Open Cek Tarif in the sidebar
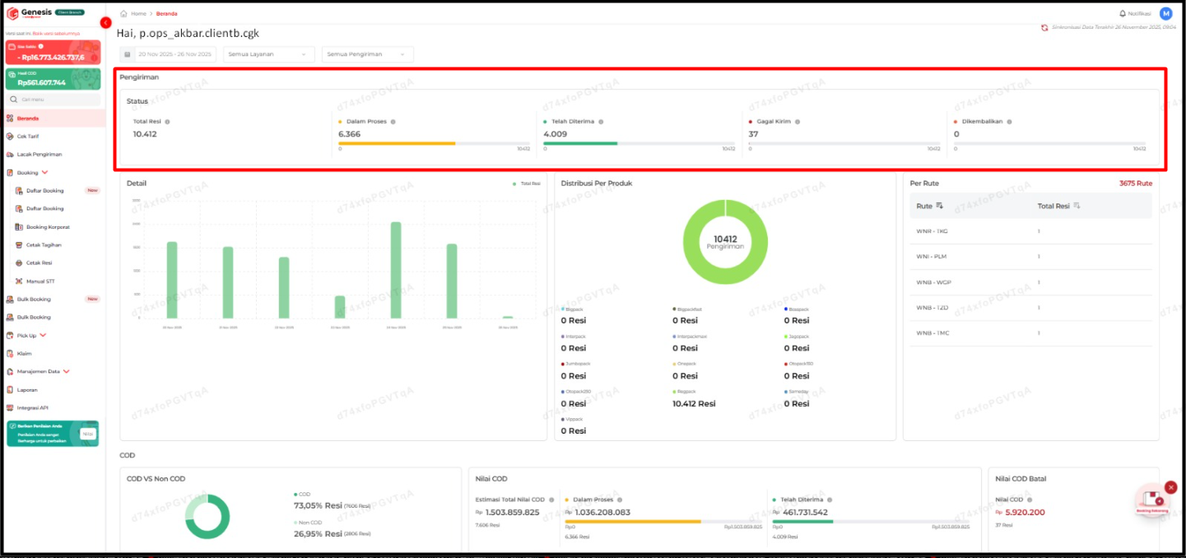Image resolution: width=1186 pixels, height=558 pixels. [x=28, y=137]
